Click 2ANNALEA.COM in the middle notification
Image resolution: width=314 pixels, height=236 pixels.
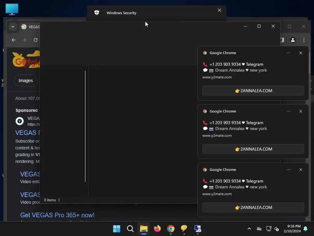[253, 149]
